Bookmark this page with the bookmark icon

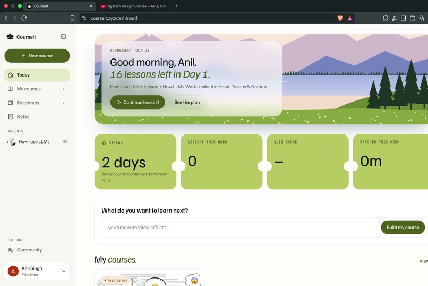(72, 18)
